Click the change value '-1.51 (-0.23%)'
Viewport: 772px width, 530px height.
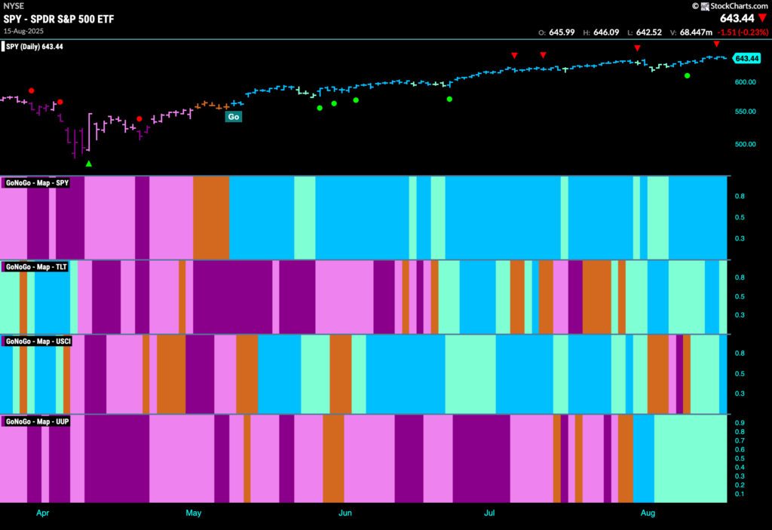click(743, 32)
